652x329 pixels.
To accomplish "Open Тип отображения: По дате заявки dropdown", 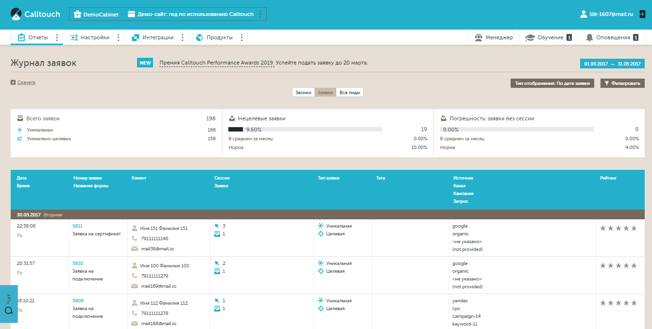I will [x=552, y=83].
